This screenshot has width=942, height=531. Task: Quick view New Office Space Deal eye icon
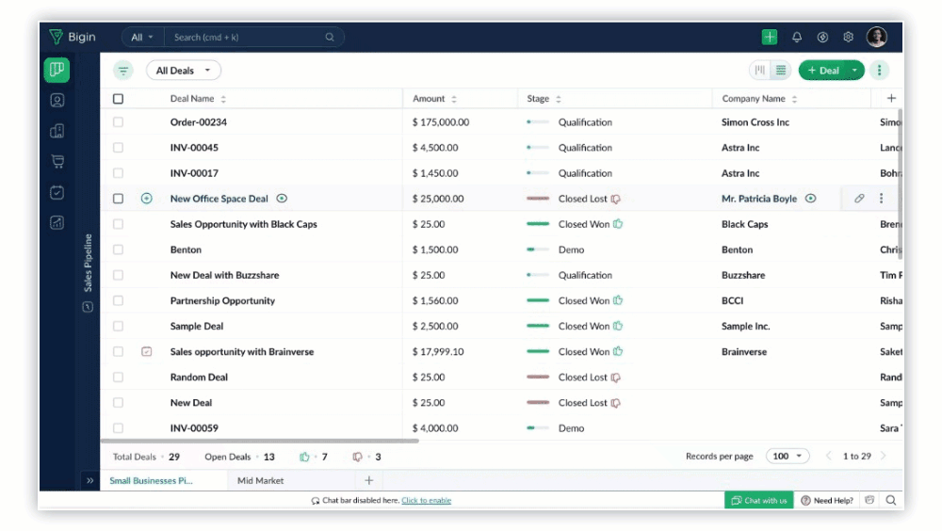282,199
